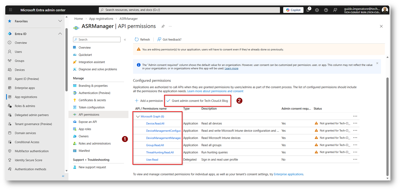
Task: Open the Group.Read.All permission link
Action: tap(155, 145)
